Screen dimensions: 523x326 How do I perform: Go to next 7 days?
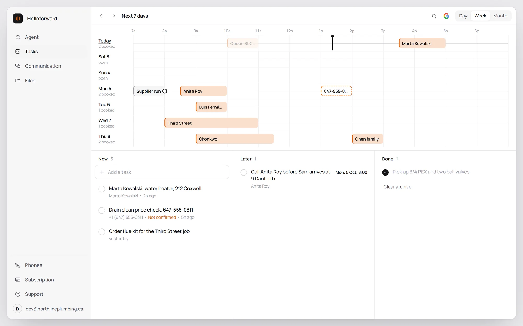tap(113, 16)
